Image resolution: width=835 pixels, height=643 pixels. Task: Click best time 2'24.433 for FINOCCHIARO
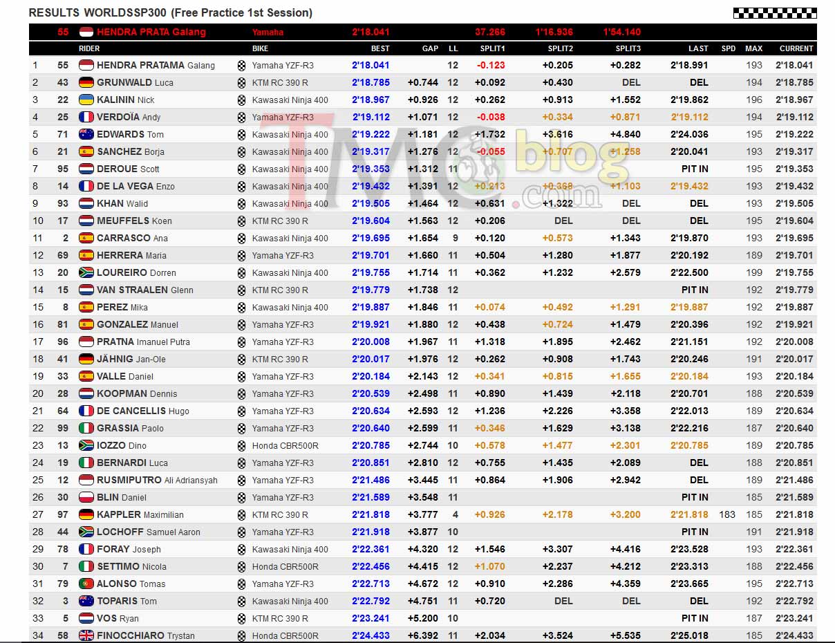[x=371, y=635]
